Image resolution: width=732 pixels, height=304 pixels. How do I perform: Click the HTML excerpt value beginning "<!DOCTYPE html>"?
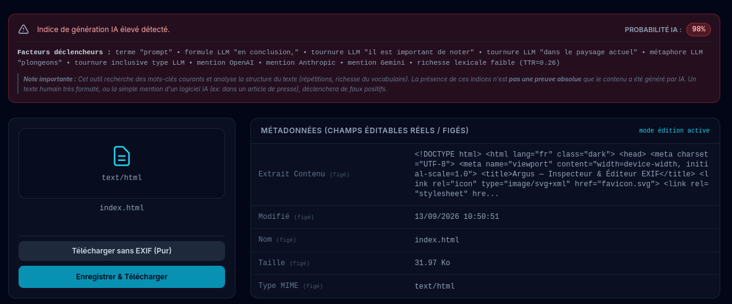tap(561, 174)
